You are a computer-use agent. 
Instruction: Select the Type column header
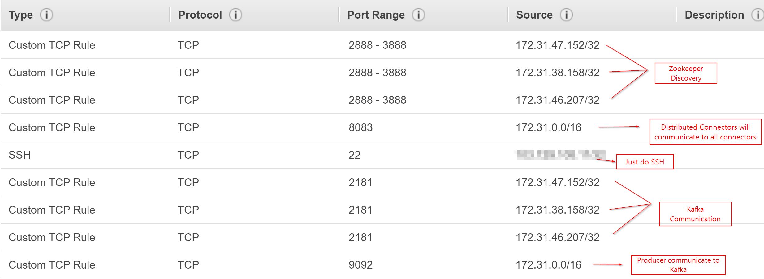(x=21, y=15)
